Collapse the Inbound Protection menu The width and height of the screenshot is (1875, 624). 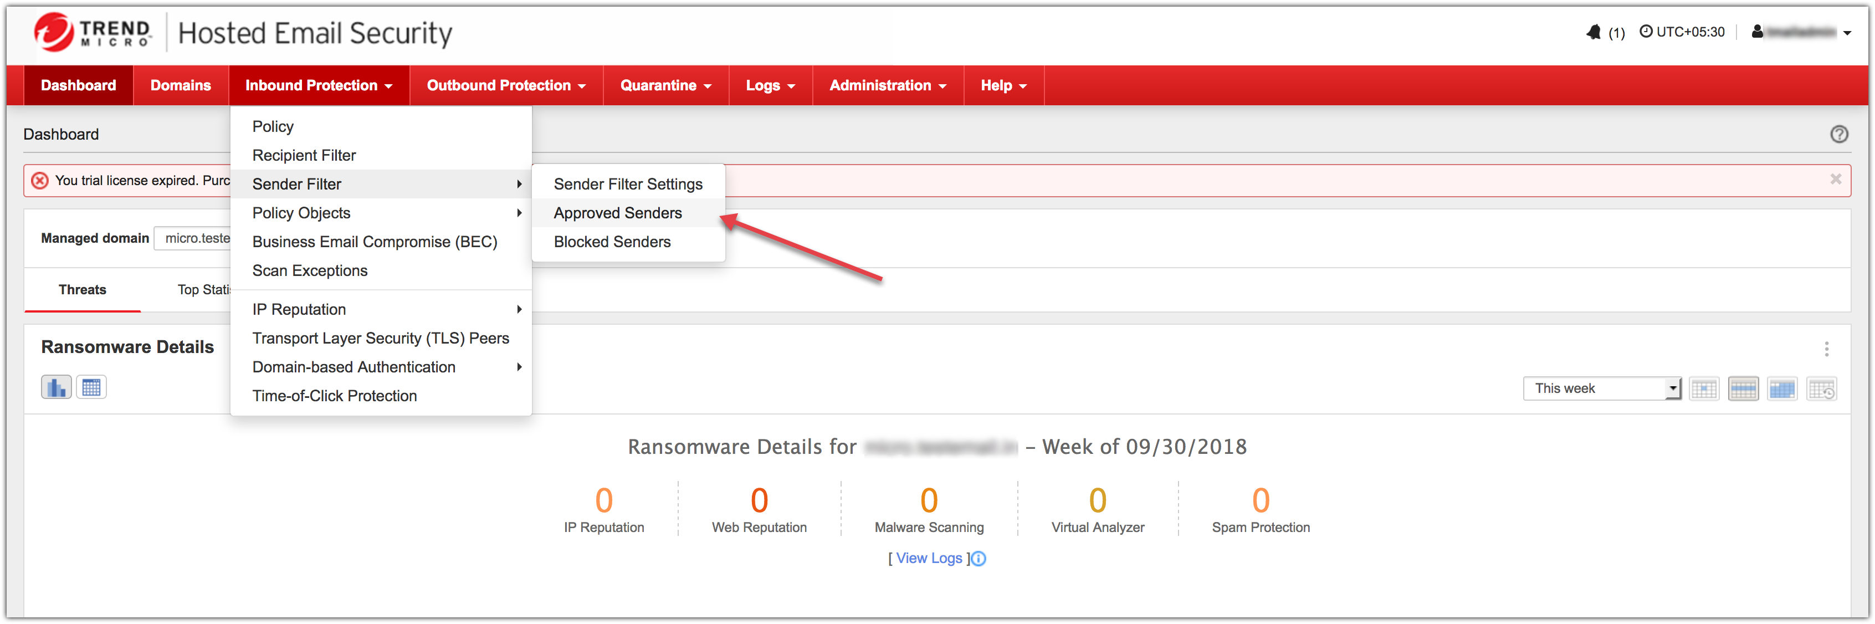(319, 85)
